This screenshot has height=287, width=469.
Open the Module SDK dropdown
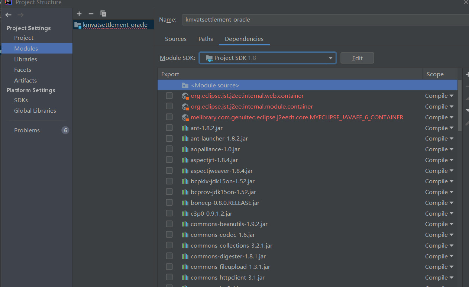coord(268,58)
